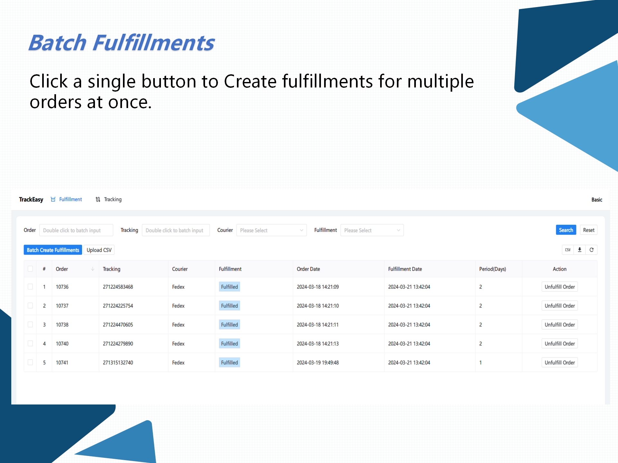Unfulfill order 10741
Screen dimensions: 618x463
point(560,362)
